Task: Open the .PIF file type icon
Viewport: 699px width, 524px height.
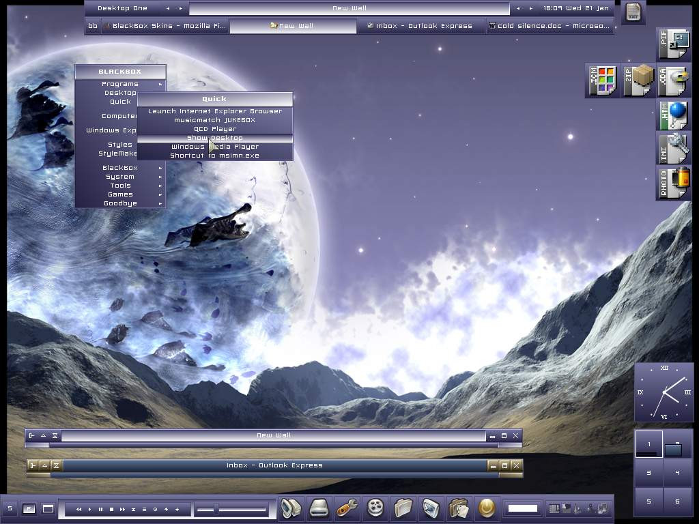Action: point(674,44)
